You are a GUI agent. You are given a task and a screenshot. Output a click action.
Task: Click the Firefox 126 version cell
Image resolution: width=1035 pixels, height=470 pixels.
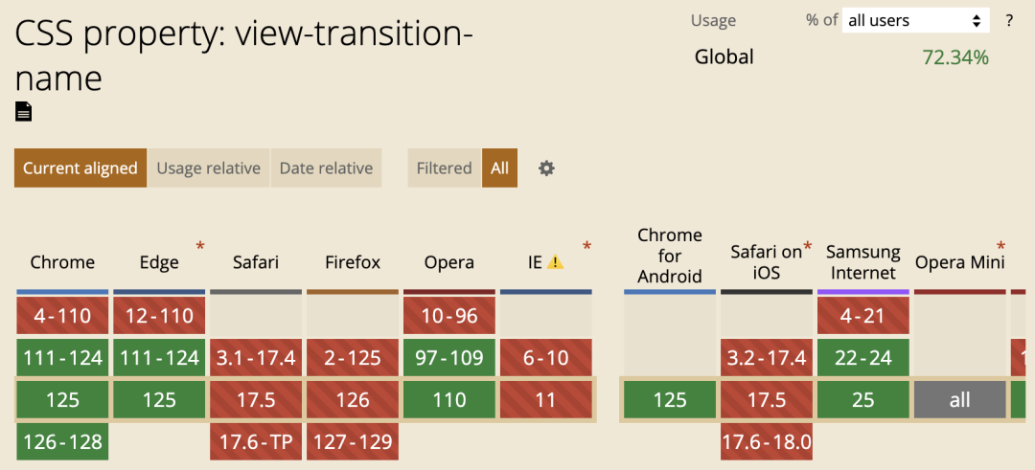click(353, 399)
